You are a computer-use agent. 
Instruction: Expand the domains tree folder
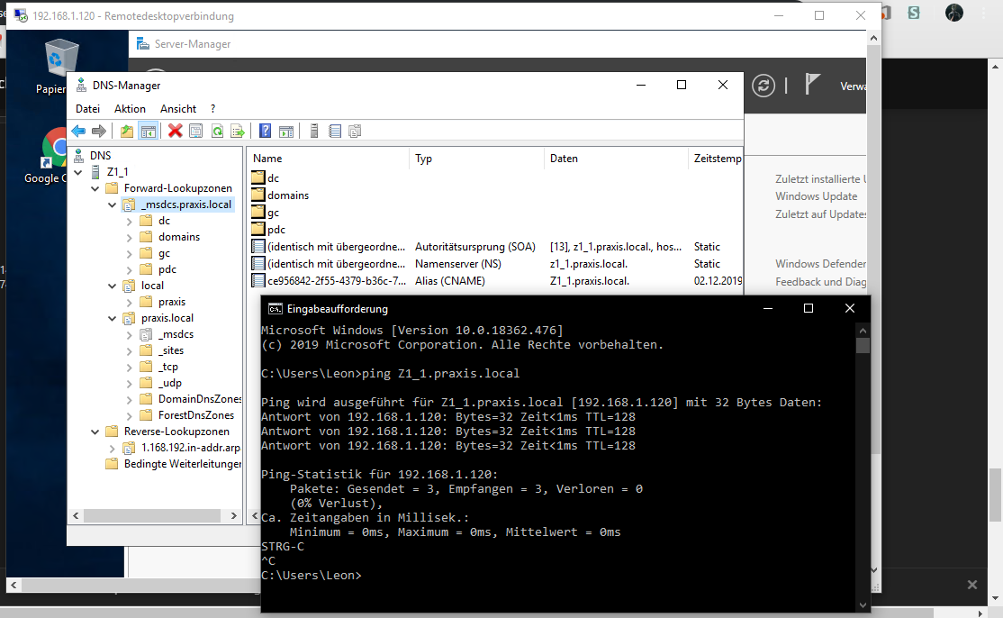coord(130,237)
